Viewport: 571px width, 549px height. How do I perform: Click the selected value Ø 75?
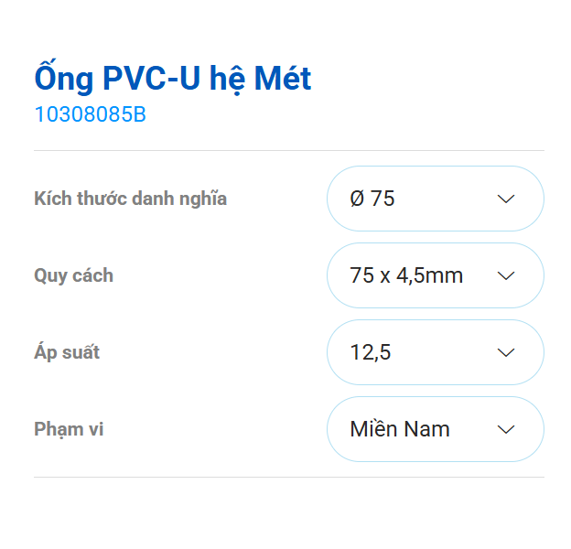[x=372, y=199]
